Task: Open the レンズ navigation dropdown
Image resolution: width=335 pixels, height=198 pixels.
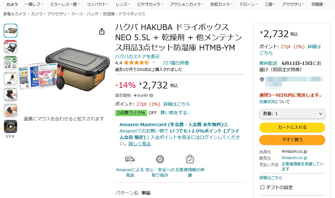Action: (x=123, y=4)
